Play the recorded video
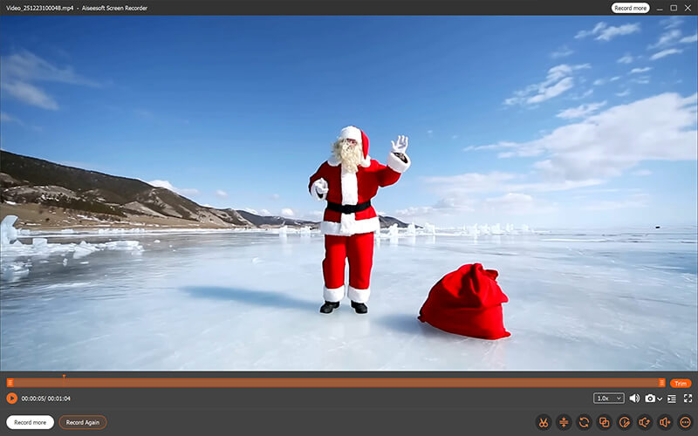The height and width of the screenshot is (436, 698). (11, 399)
